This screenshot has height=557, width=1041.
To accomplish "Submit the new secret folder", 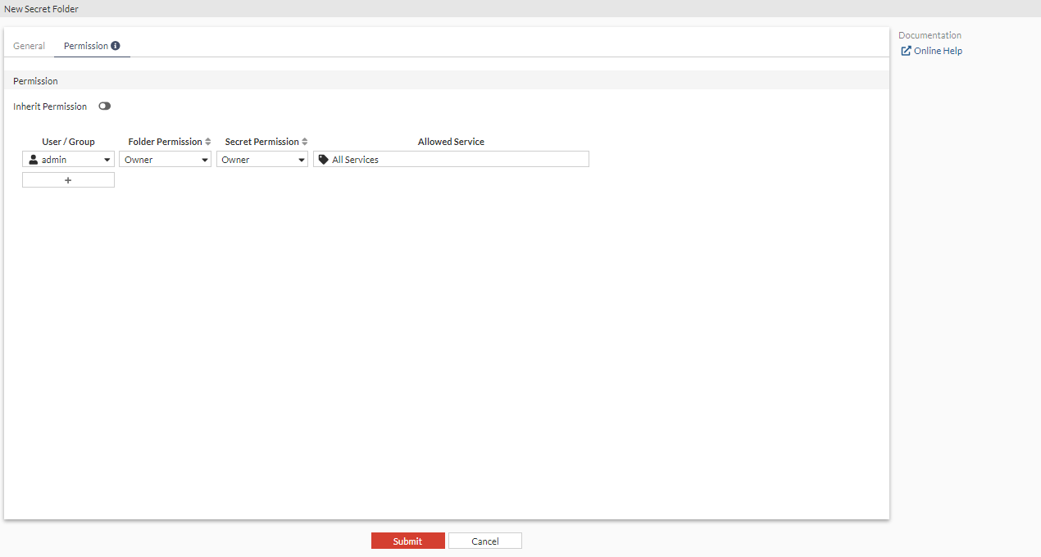I will tap(407, 541).
